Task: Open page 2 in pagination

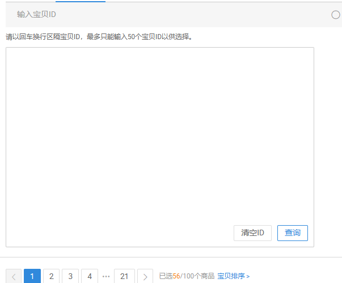Action: [x=51, y=276]
